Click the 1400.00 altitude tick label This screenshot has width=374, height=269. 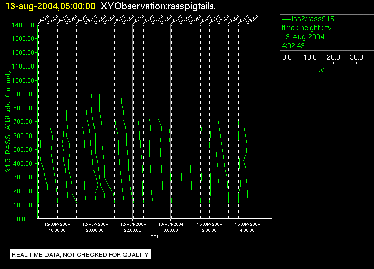(x=23, y=25)
